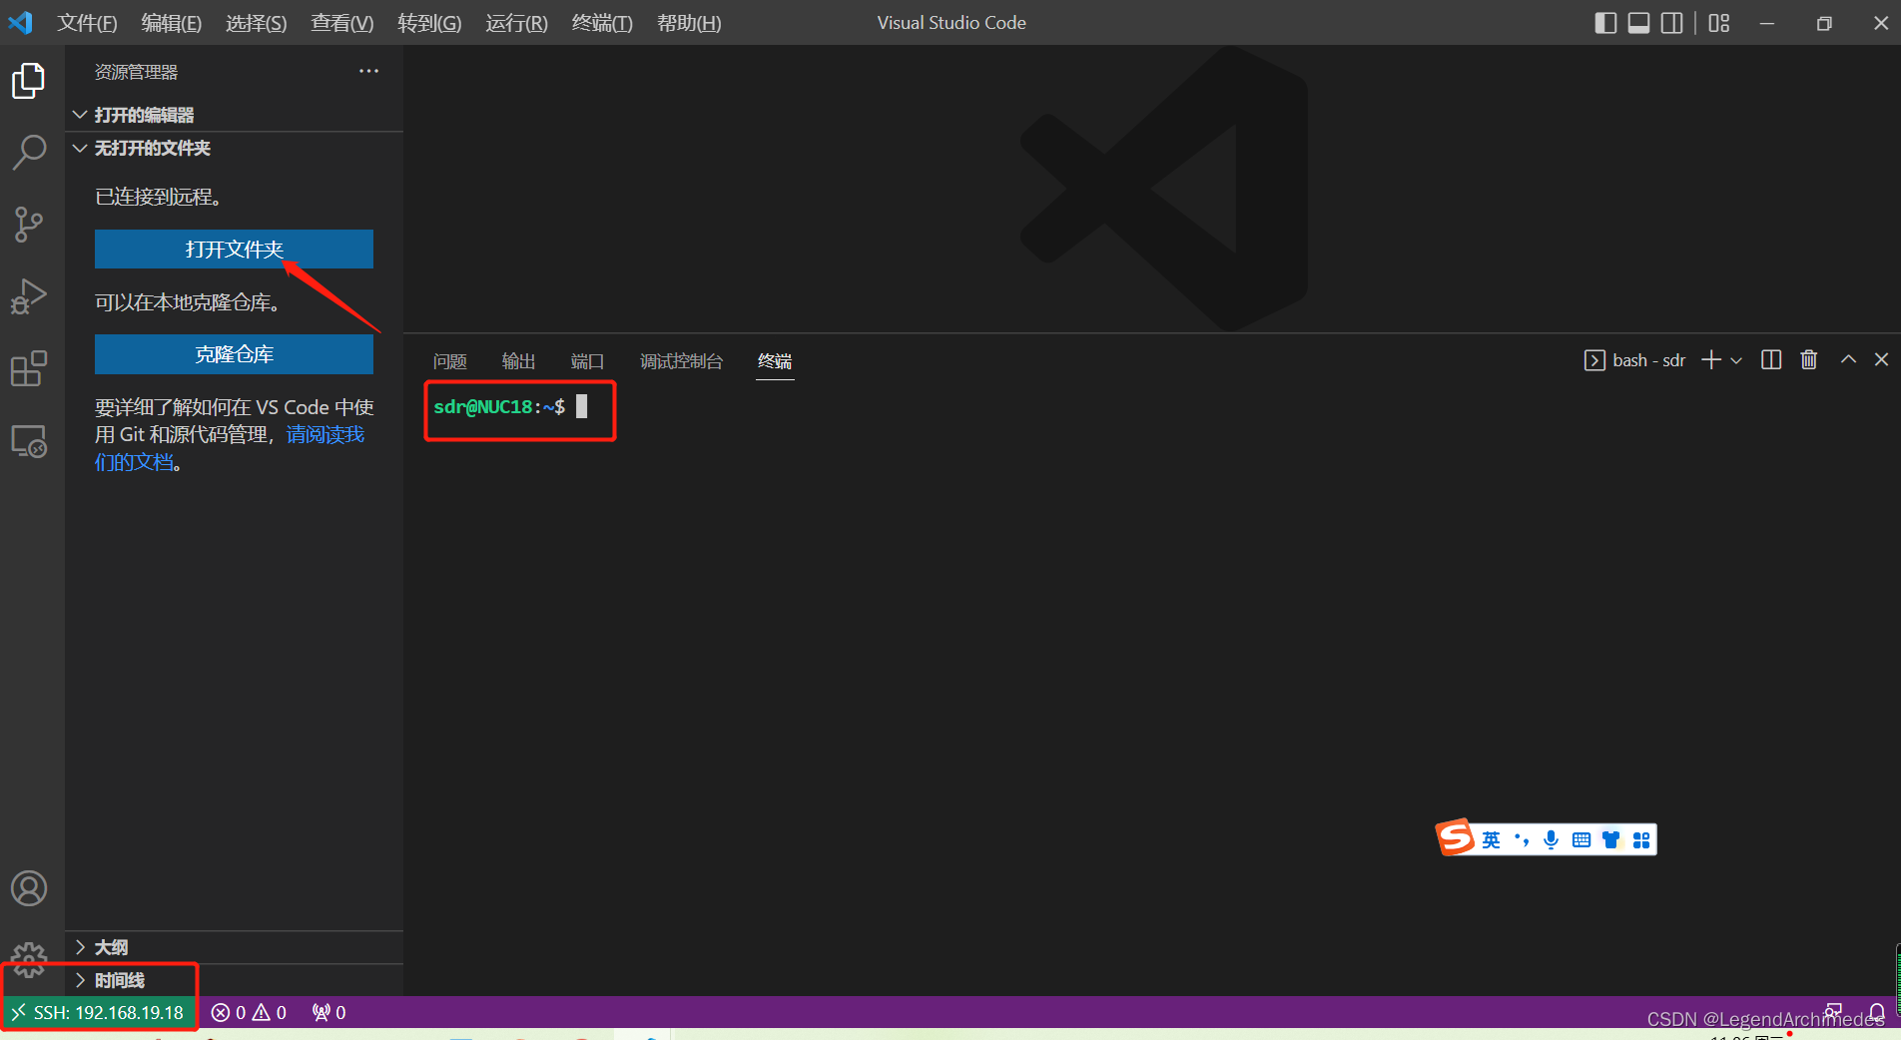This screenshot has height=1040, width=1901.
Task: Open the 终端(T) menu
Action: (x=601, y=23)
